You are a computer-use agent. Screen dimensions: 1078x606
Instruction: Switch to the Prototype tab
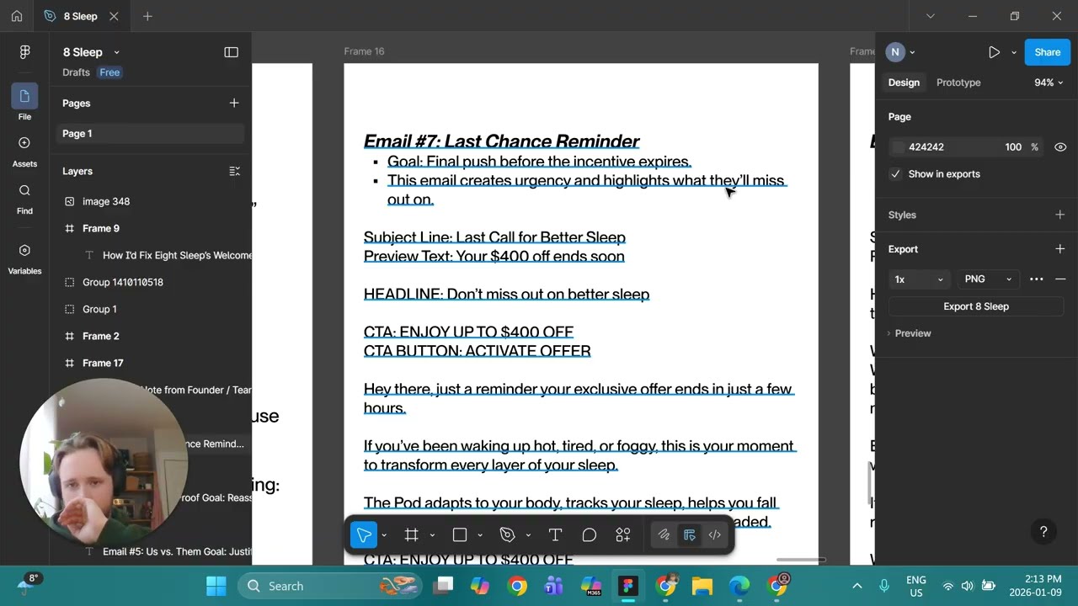coord(958,82)
